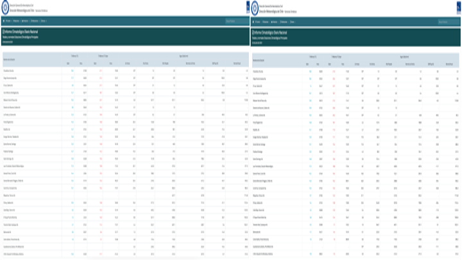This screenshot has width=462, height=260.
Task: Click 'Informe Climatológico Diario Nacional' heading on right page
Action: pos(269,33)
